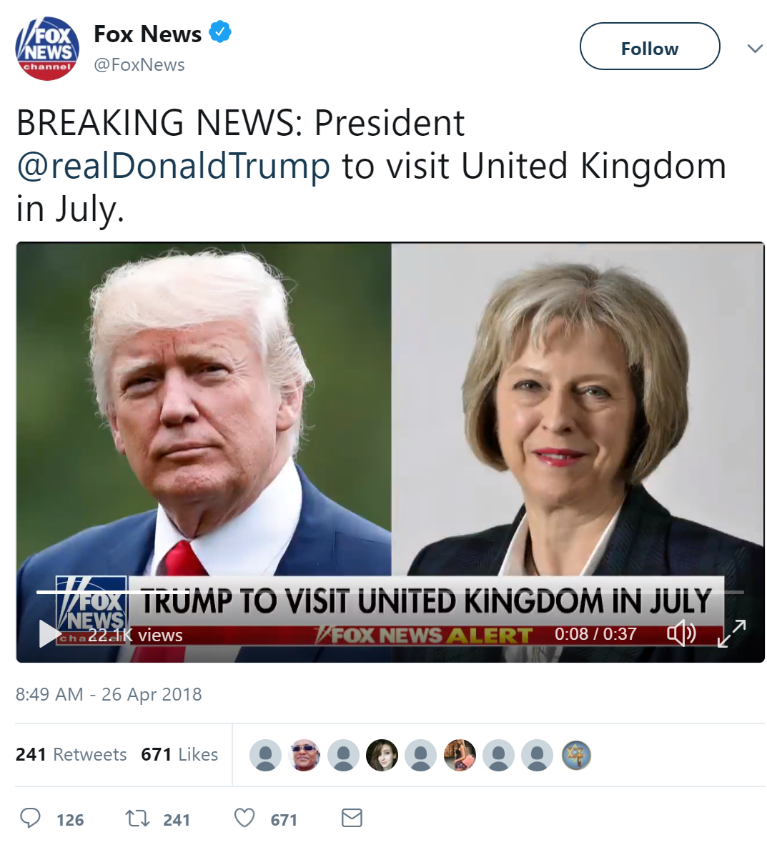Open the @realDonaldTrump mention link
Image resolution: width=767 pixels, height=860 pixels.
(x=173, y=166)
